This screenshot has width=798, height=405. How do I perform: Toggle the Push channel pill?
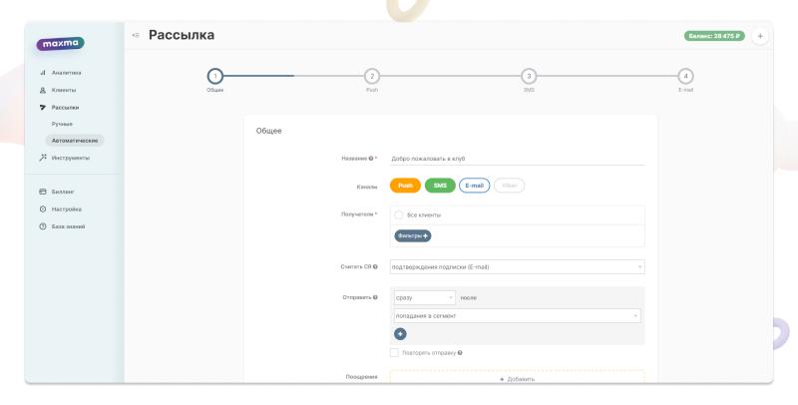point(405,186)
